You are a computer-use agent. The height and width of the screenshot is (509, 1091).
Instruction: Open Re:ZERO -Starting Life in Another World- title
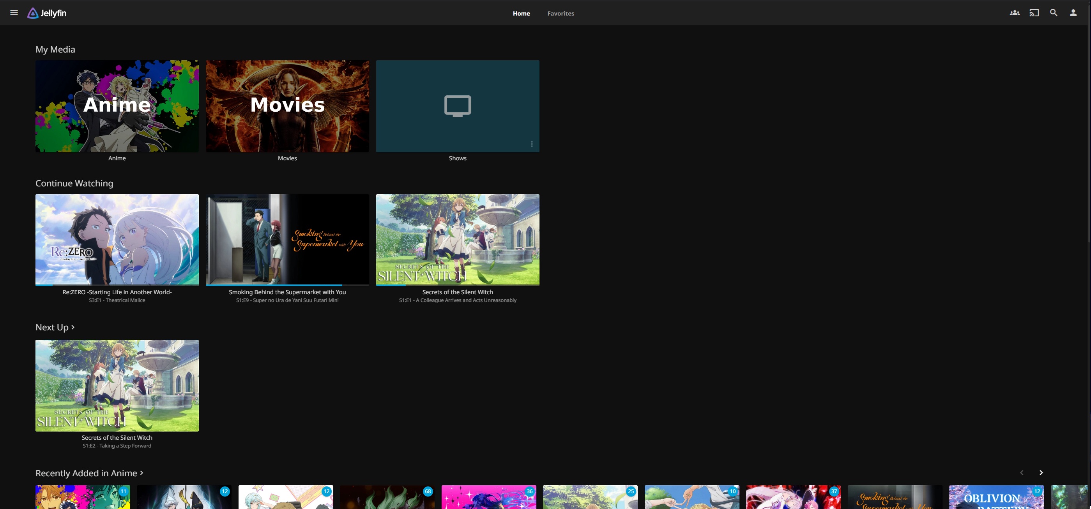point(117,292)
